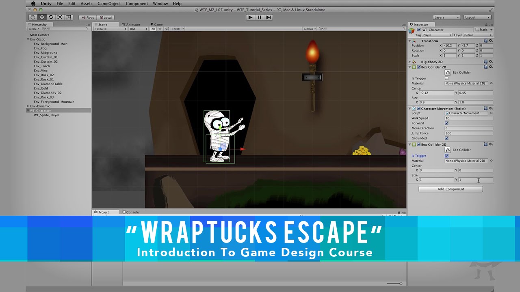
Task: Select the Rect transform tool
Action: click(69, 17)
